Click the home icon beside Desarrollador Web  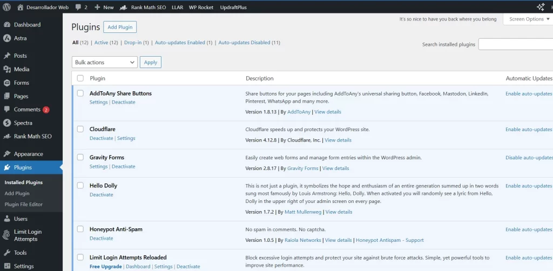tap(21, 7)
